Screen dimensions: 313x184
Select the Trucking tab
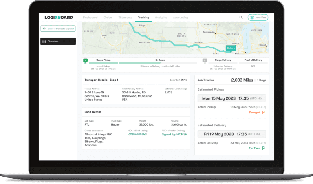(143, 18)
